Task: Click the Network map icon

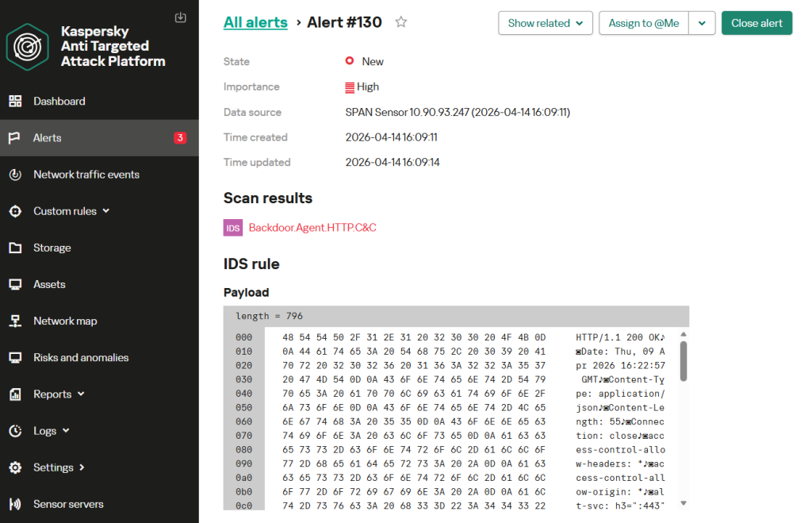Action: click(x=15, y=321)
